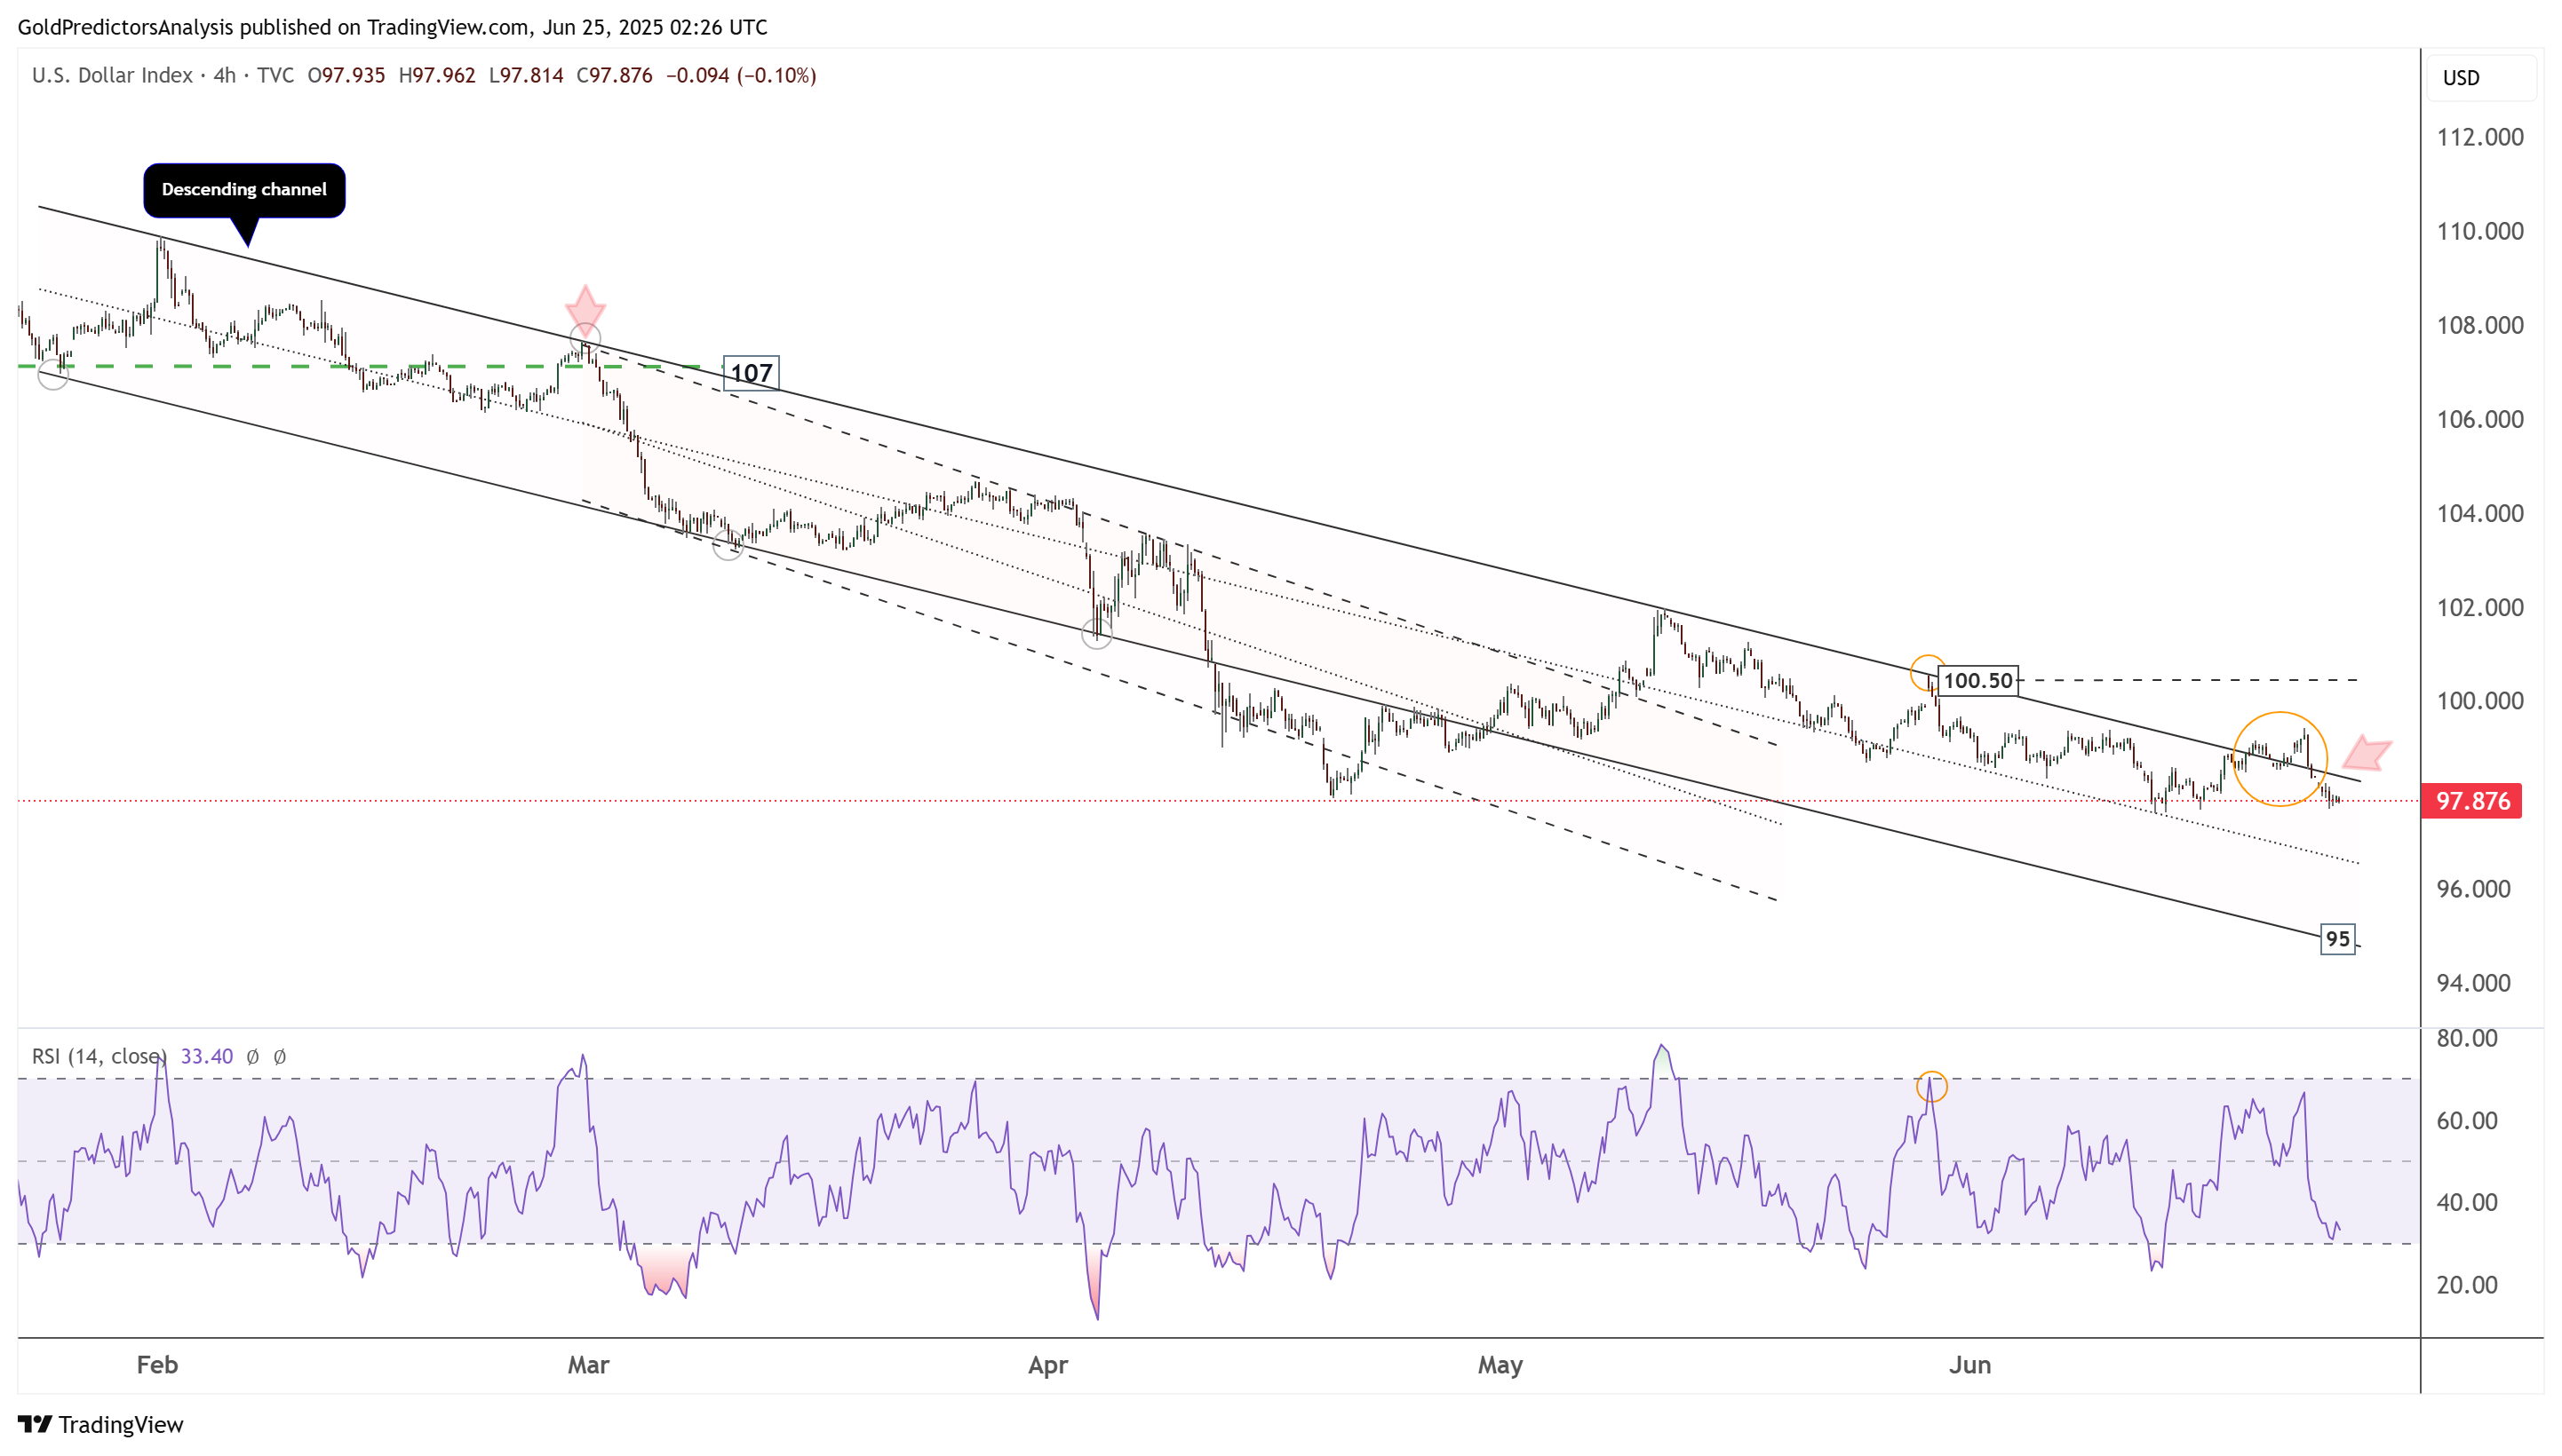2562x1456 pixels.
Task: Click the TVC exchange label
Action: point(275,75)
